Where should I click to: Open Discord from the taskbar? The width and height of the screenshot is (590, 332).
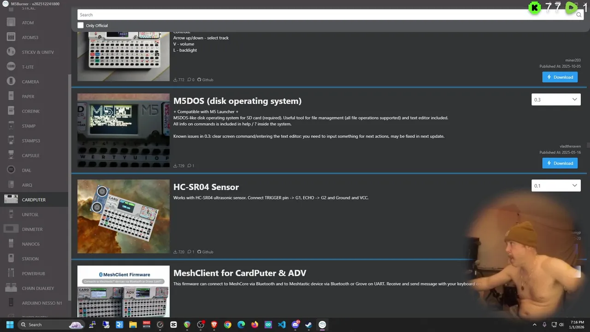[x=295, y=325]
